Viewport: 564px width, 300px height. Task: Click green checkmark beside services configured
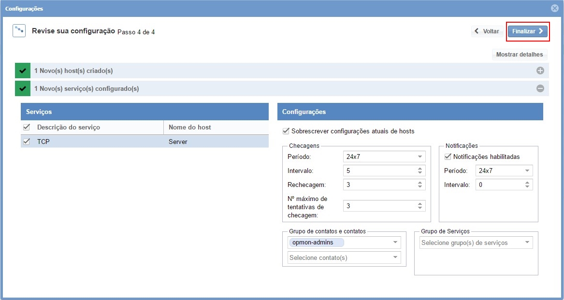pos(23,88)
